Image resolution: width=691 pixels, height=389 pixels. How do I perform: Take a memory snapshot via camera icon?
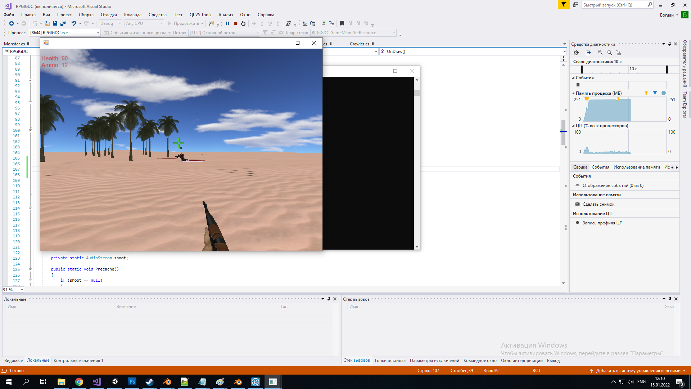point(578,204)
